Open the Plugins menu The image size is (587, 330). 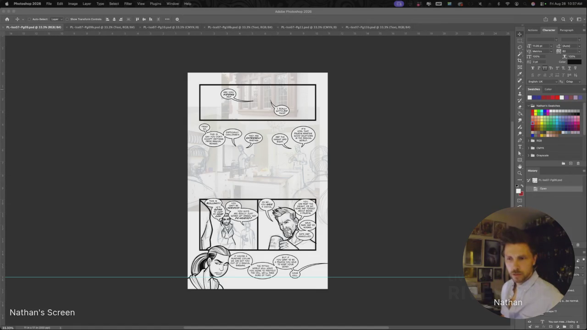point(155,4)
